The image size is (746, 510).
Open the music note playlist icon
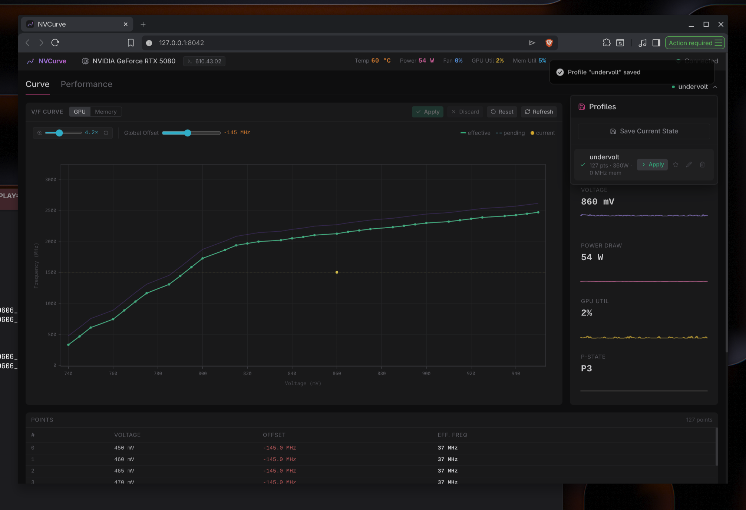643,43
